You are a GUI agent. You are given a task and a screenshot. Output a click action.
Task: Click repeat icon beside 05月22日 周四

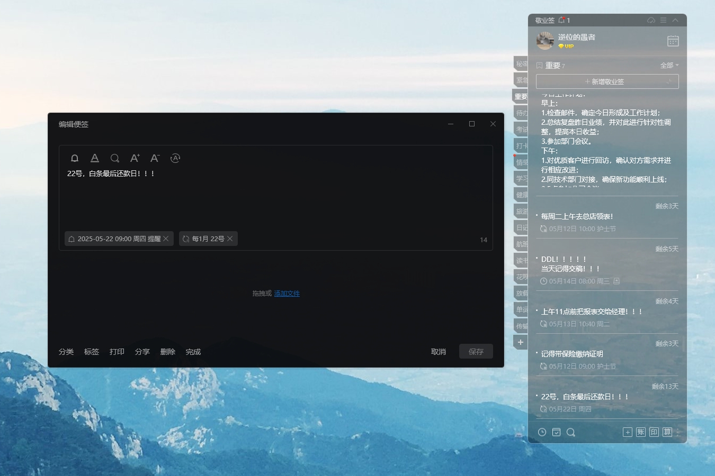point(543,409)
